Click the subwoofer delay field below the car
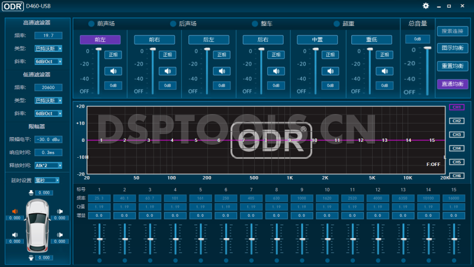Viewport: 474px width, 267px height. [44, 258]
